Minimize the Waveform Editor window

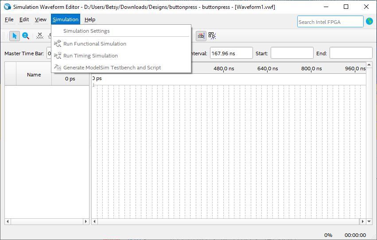click(x=326, y=7)
